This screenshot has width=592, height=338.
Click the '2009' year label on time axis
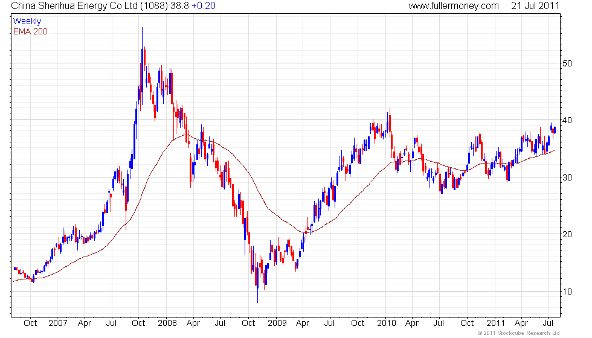tap(277, 324)
